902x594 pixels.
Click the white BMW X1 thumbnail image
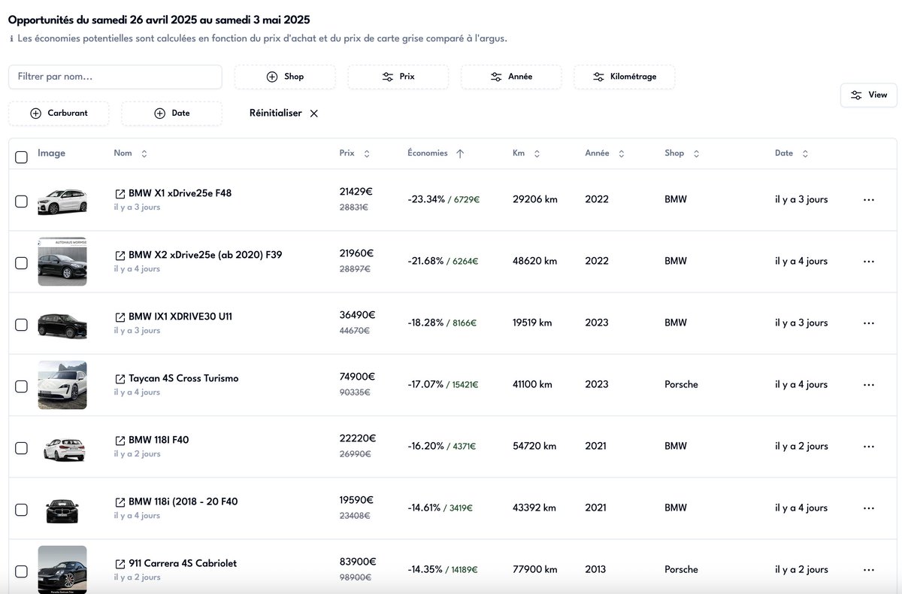tap(62, 200)
